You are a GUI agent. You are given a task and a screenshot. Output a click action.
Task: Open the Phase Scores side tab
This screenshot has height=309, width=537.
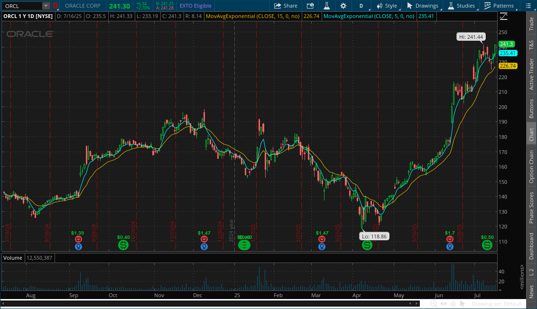(x=531, y=208)
